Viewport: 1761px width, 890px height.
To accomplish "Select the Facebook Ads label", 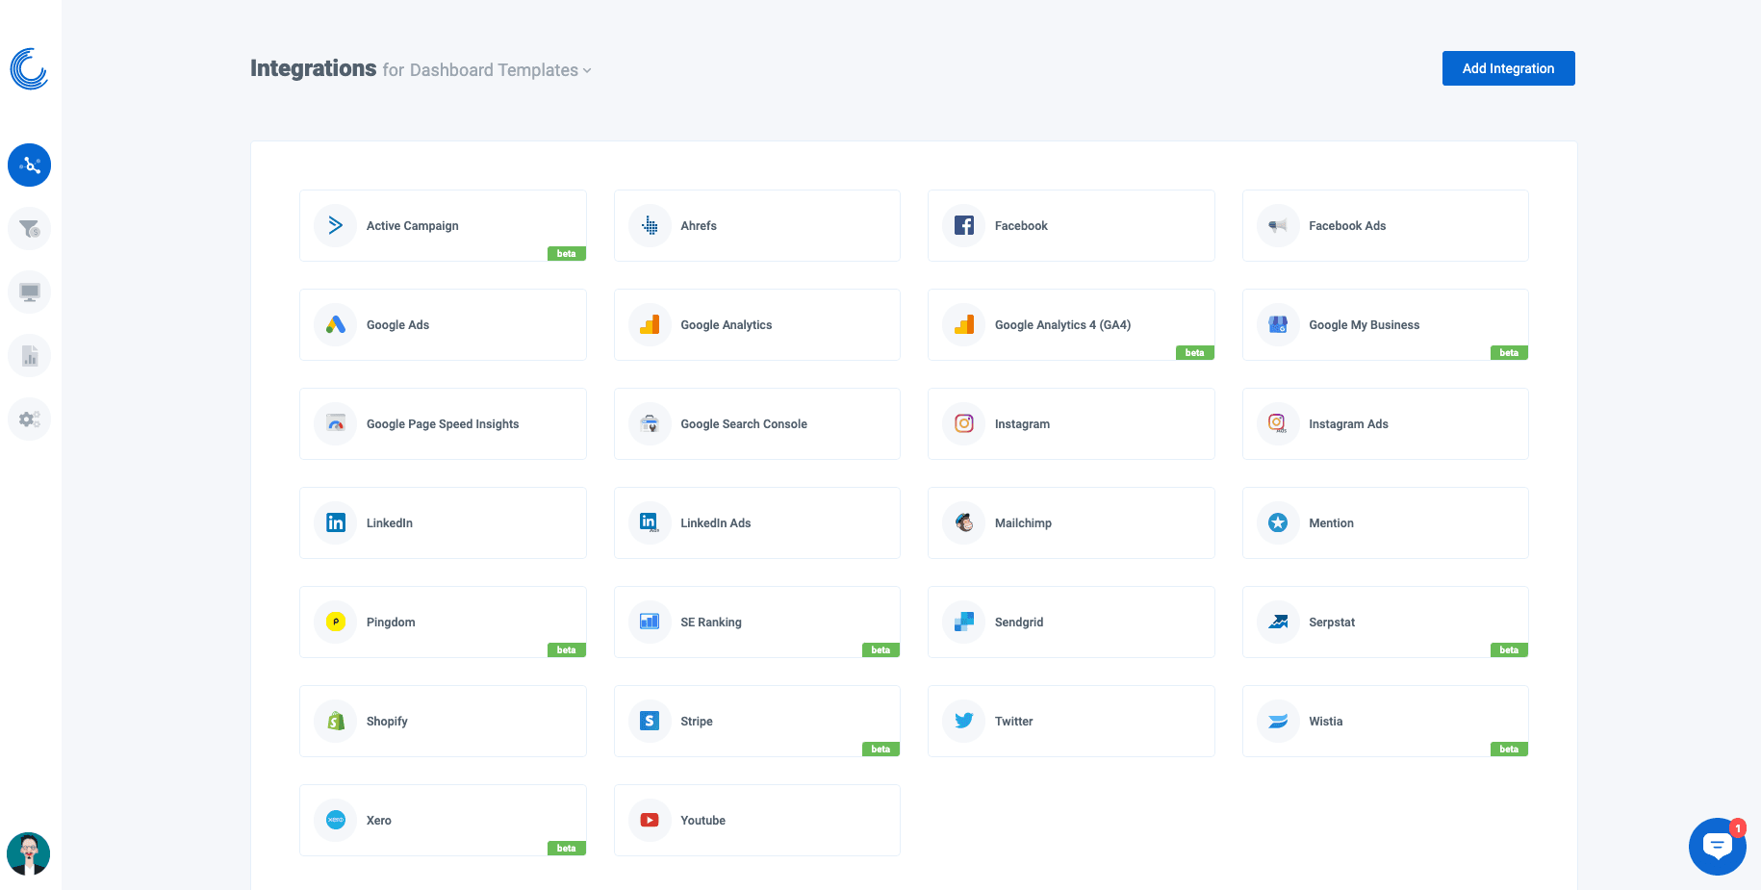I will click(x=1347, y=226).
